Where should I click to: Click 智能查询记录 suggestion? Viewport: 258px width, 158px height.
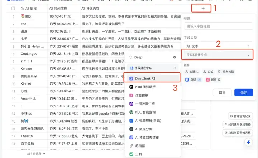(240, 116)
